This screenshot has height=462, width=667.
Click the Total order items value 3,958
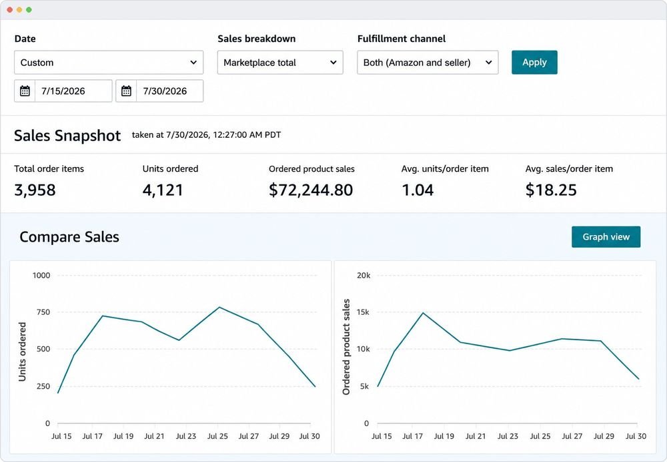(x=35, y=190)
